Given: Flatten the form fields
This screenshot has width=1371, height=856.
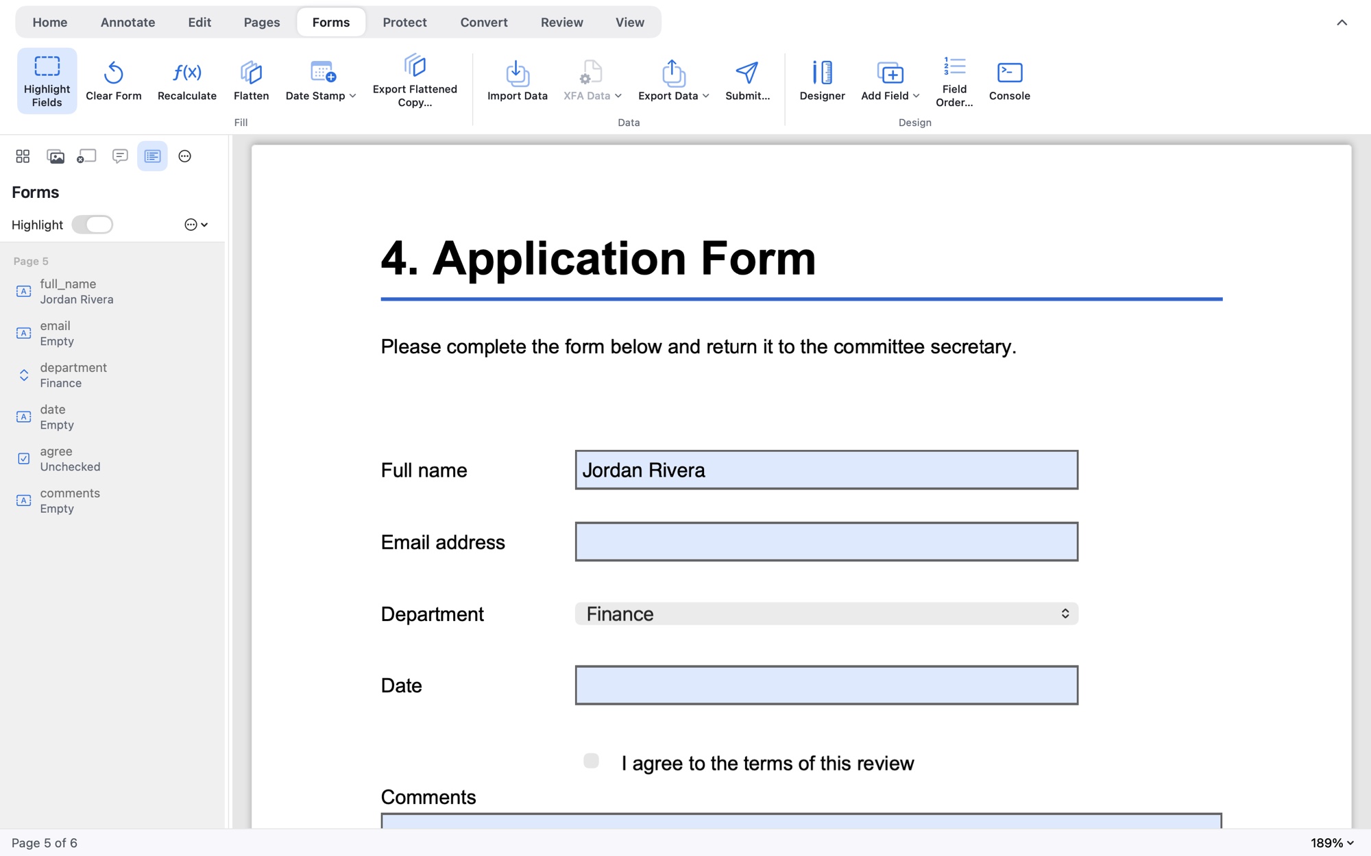Looking at the screenshot, I should coord(251,81).
